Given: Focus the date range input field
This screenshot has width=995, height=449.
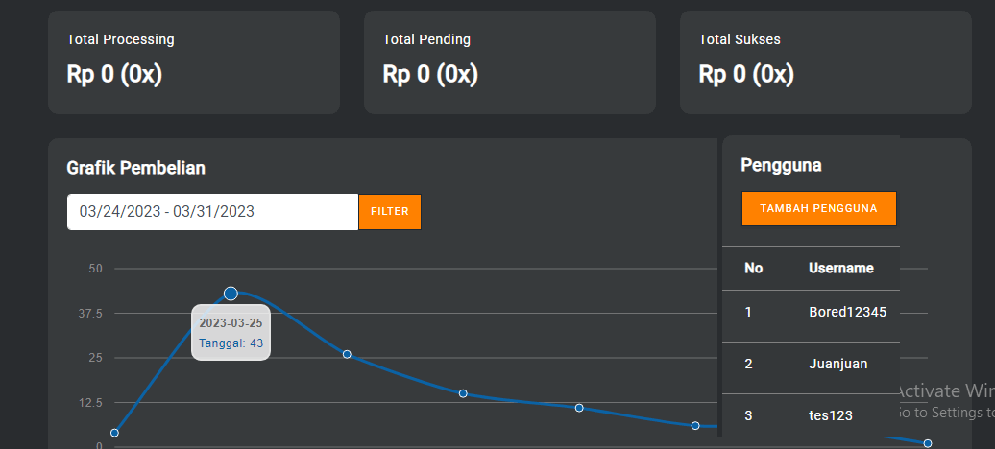Looking at the screenshot, I should coord(212,212).
